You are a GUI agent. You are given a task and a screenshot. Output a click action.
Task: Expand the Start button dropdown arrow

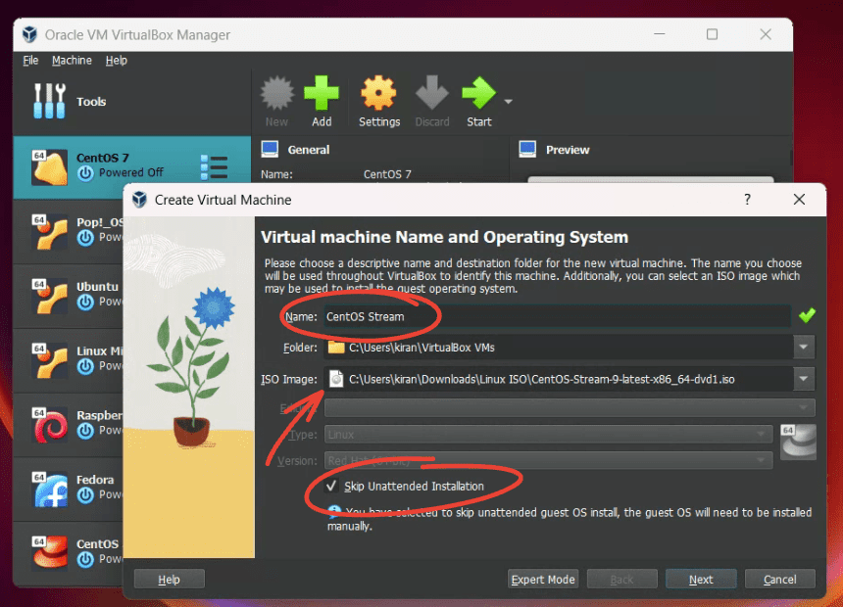[x=508, y=101]
